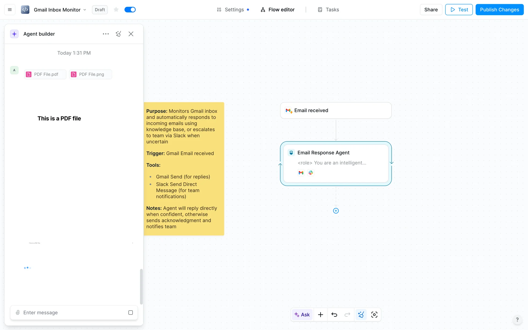The image size is (528, 330).
Task: Toggle the flow active switch off
Action: pyautogui.click(x=130, y=10)
